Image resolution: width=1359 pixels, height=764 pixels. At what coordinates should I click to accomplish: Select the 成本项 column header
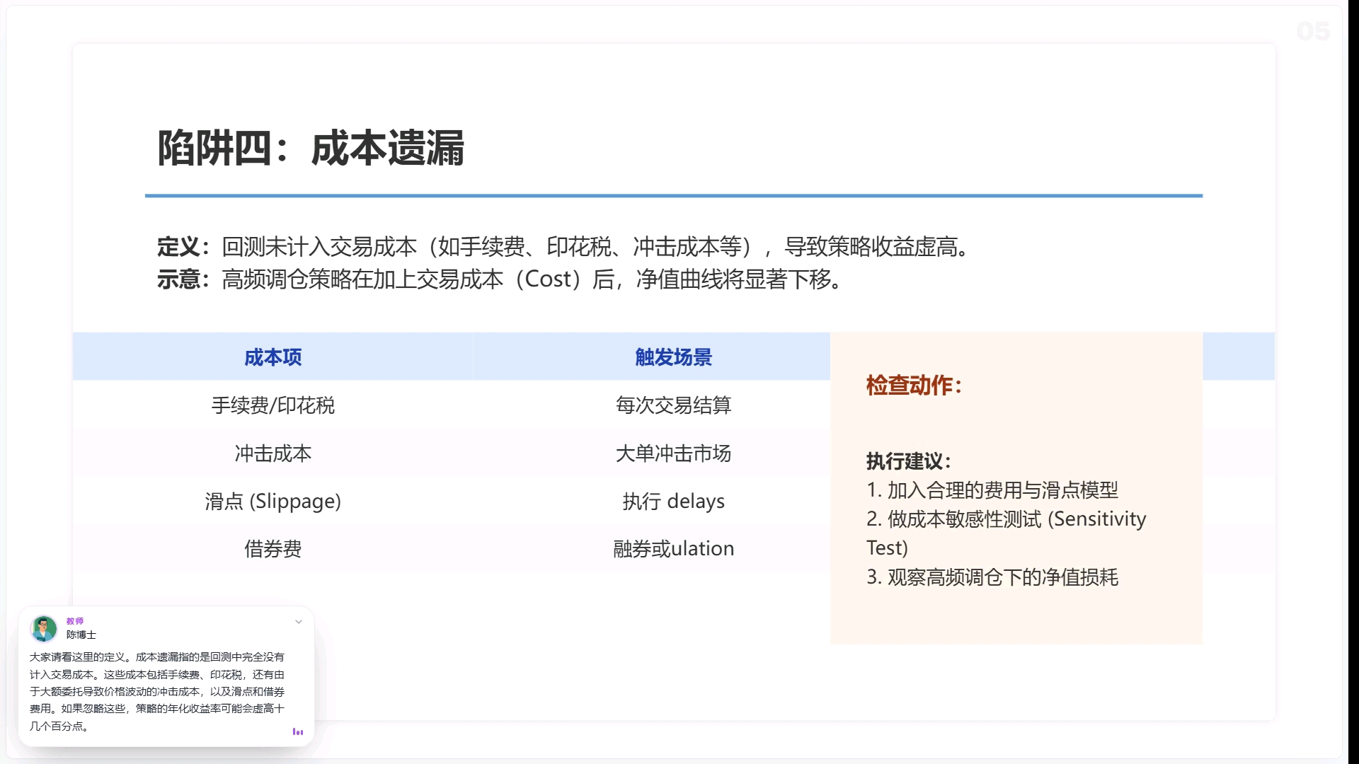tap(273, 357)
